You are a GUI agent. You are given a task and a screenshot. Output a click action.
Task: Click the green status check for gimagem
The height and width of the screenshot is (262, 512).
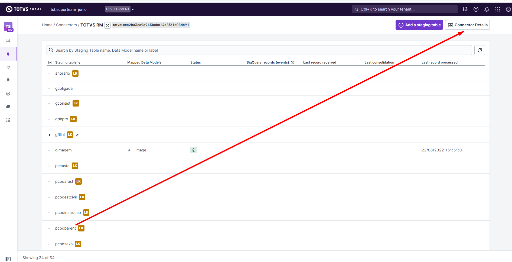[x=193, y=150]
